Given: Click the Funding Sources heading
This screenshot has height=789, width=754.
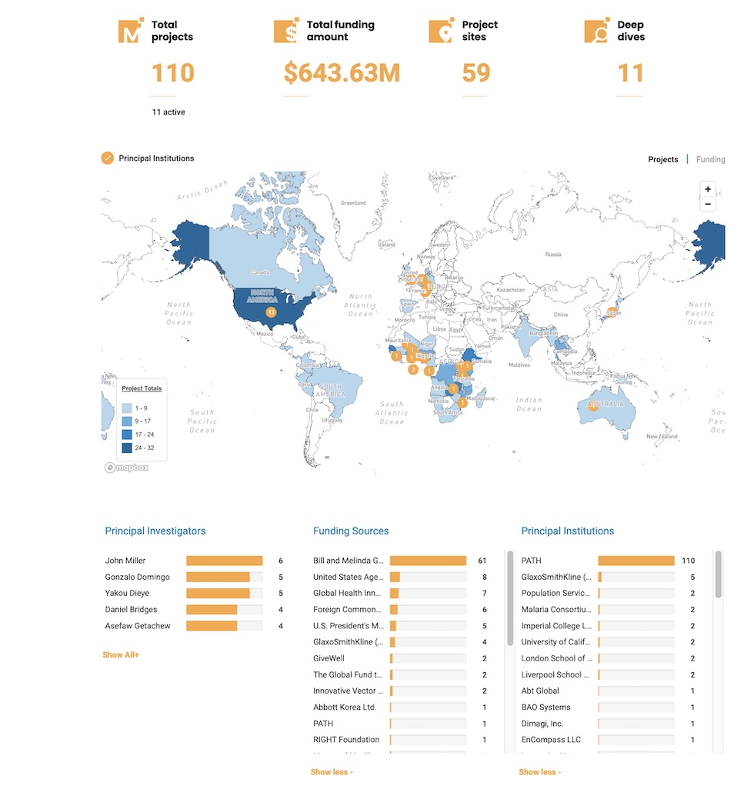Looking at the screenshot, I should coord(351,531).
